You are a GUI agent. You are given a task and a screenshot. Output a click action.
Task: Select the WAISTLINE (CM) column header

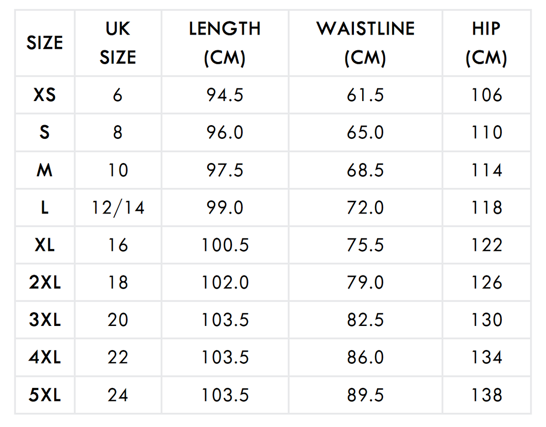pyautogui.click(x=365, y=43)
